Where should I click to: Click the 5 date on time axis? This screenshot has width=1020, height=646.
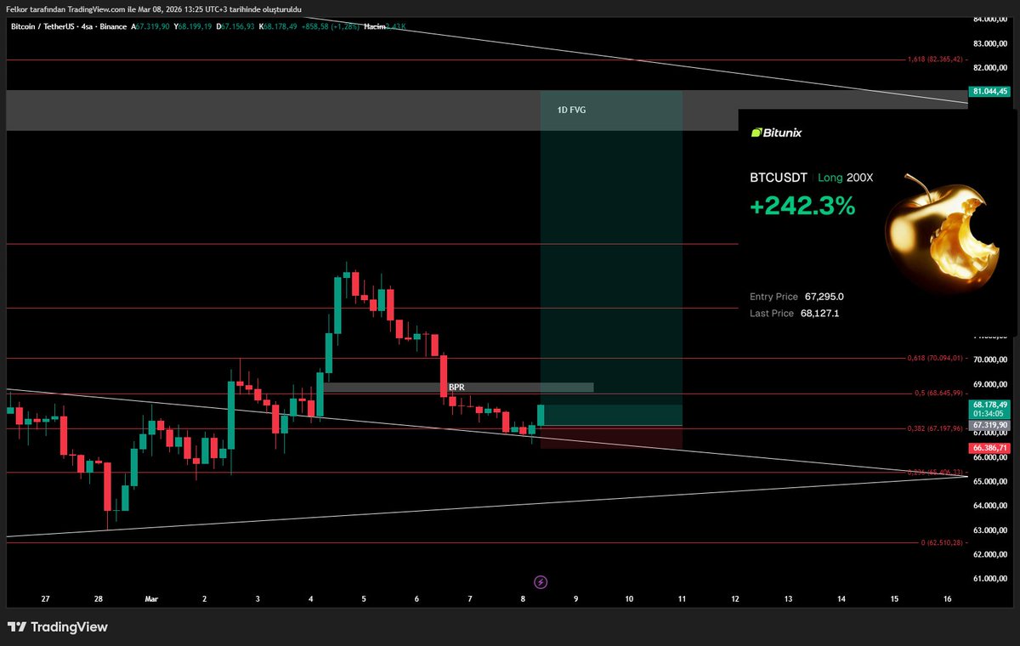364,598
